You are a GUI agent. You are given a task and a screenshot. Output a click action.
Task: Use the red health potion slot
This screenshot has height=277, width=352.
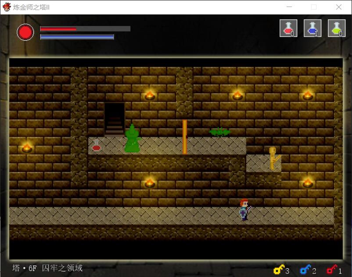pyautogui.click(x=288, y=28)
